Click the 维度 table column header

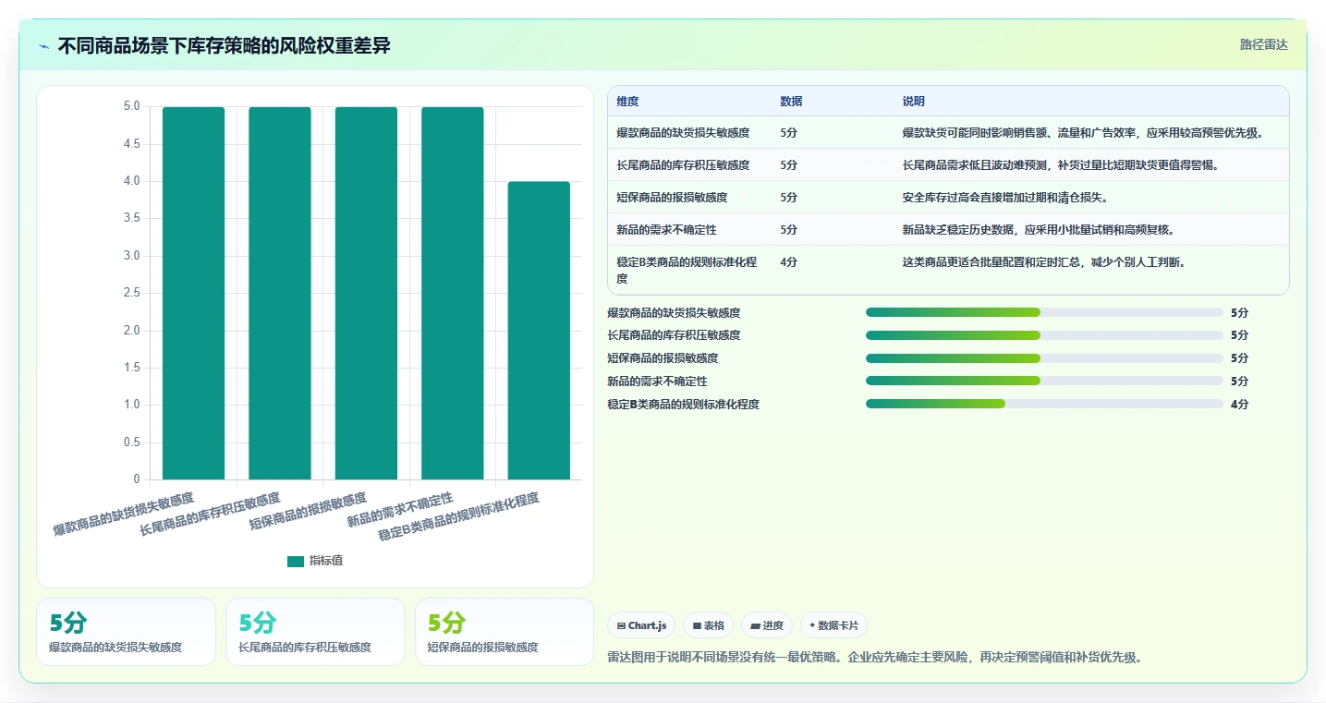coord(627,102)
